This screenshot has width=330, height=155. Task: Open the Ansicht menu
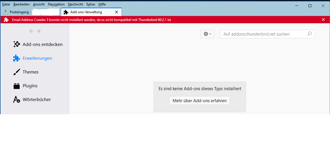39,4
